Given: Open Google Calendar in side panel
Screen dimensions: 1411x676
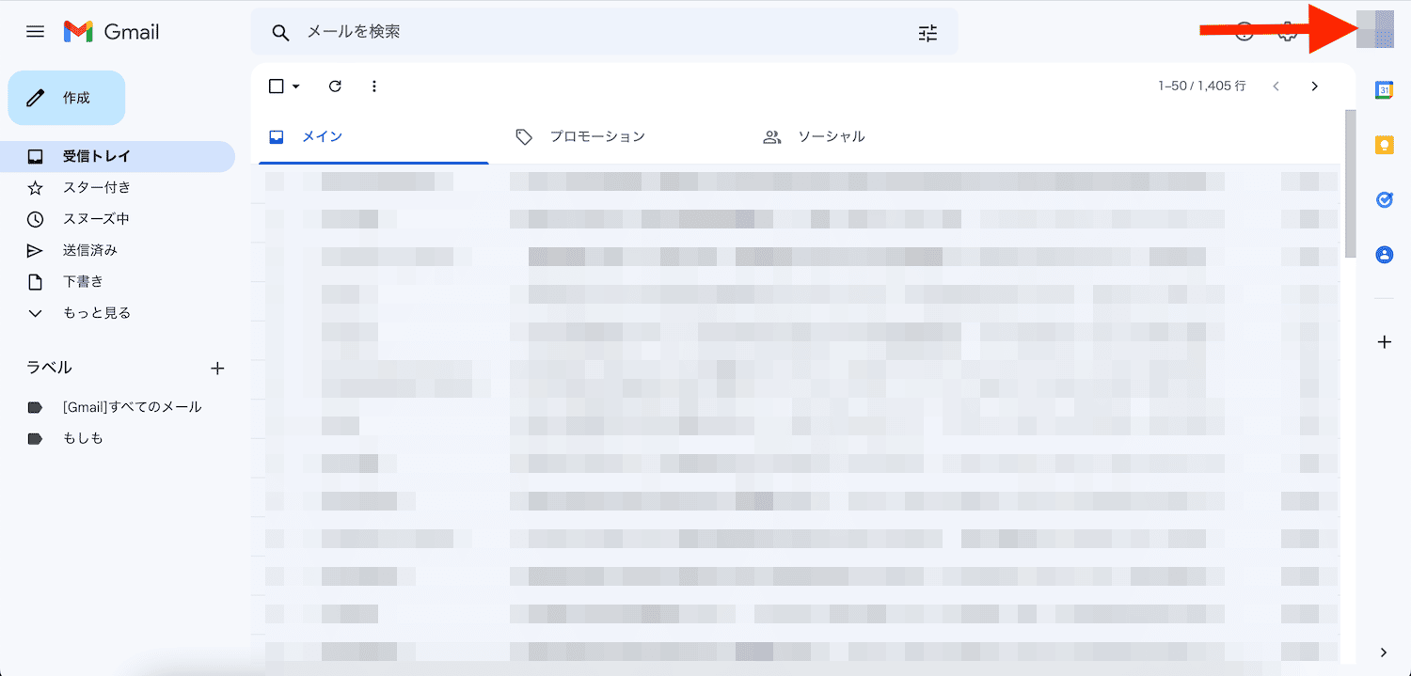Looking at the screenshot, I should point(1384,90).
